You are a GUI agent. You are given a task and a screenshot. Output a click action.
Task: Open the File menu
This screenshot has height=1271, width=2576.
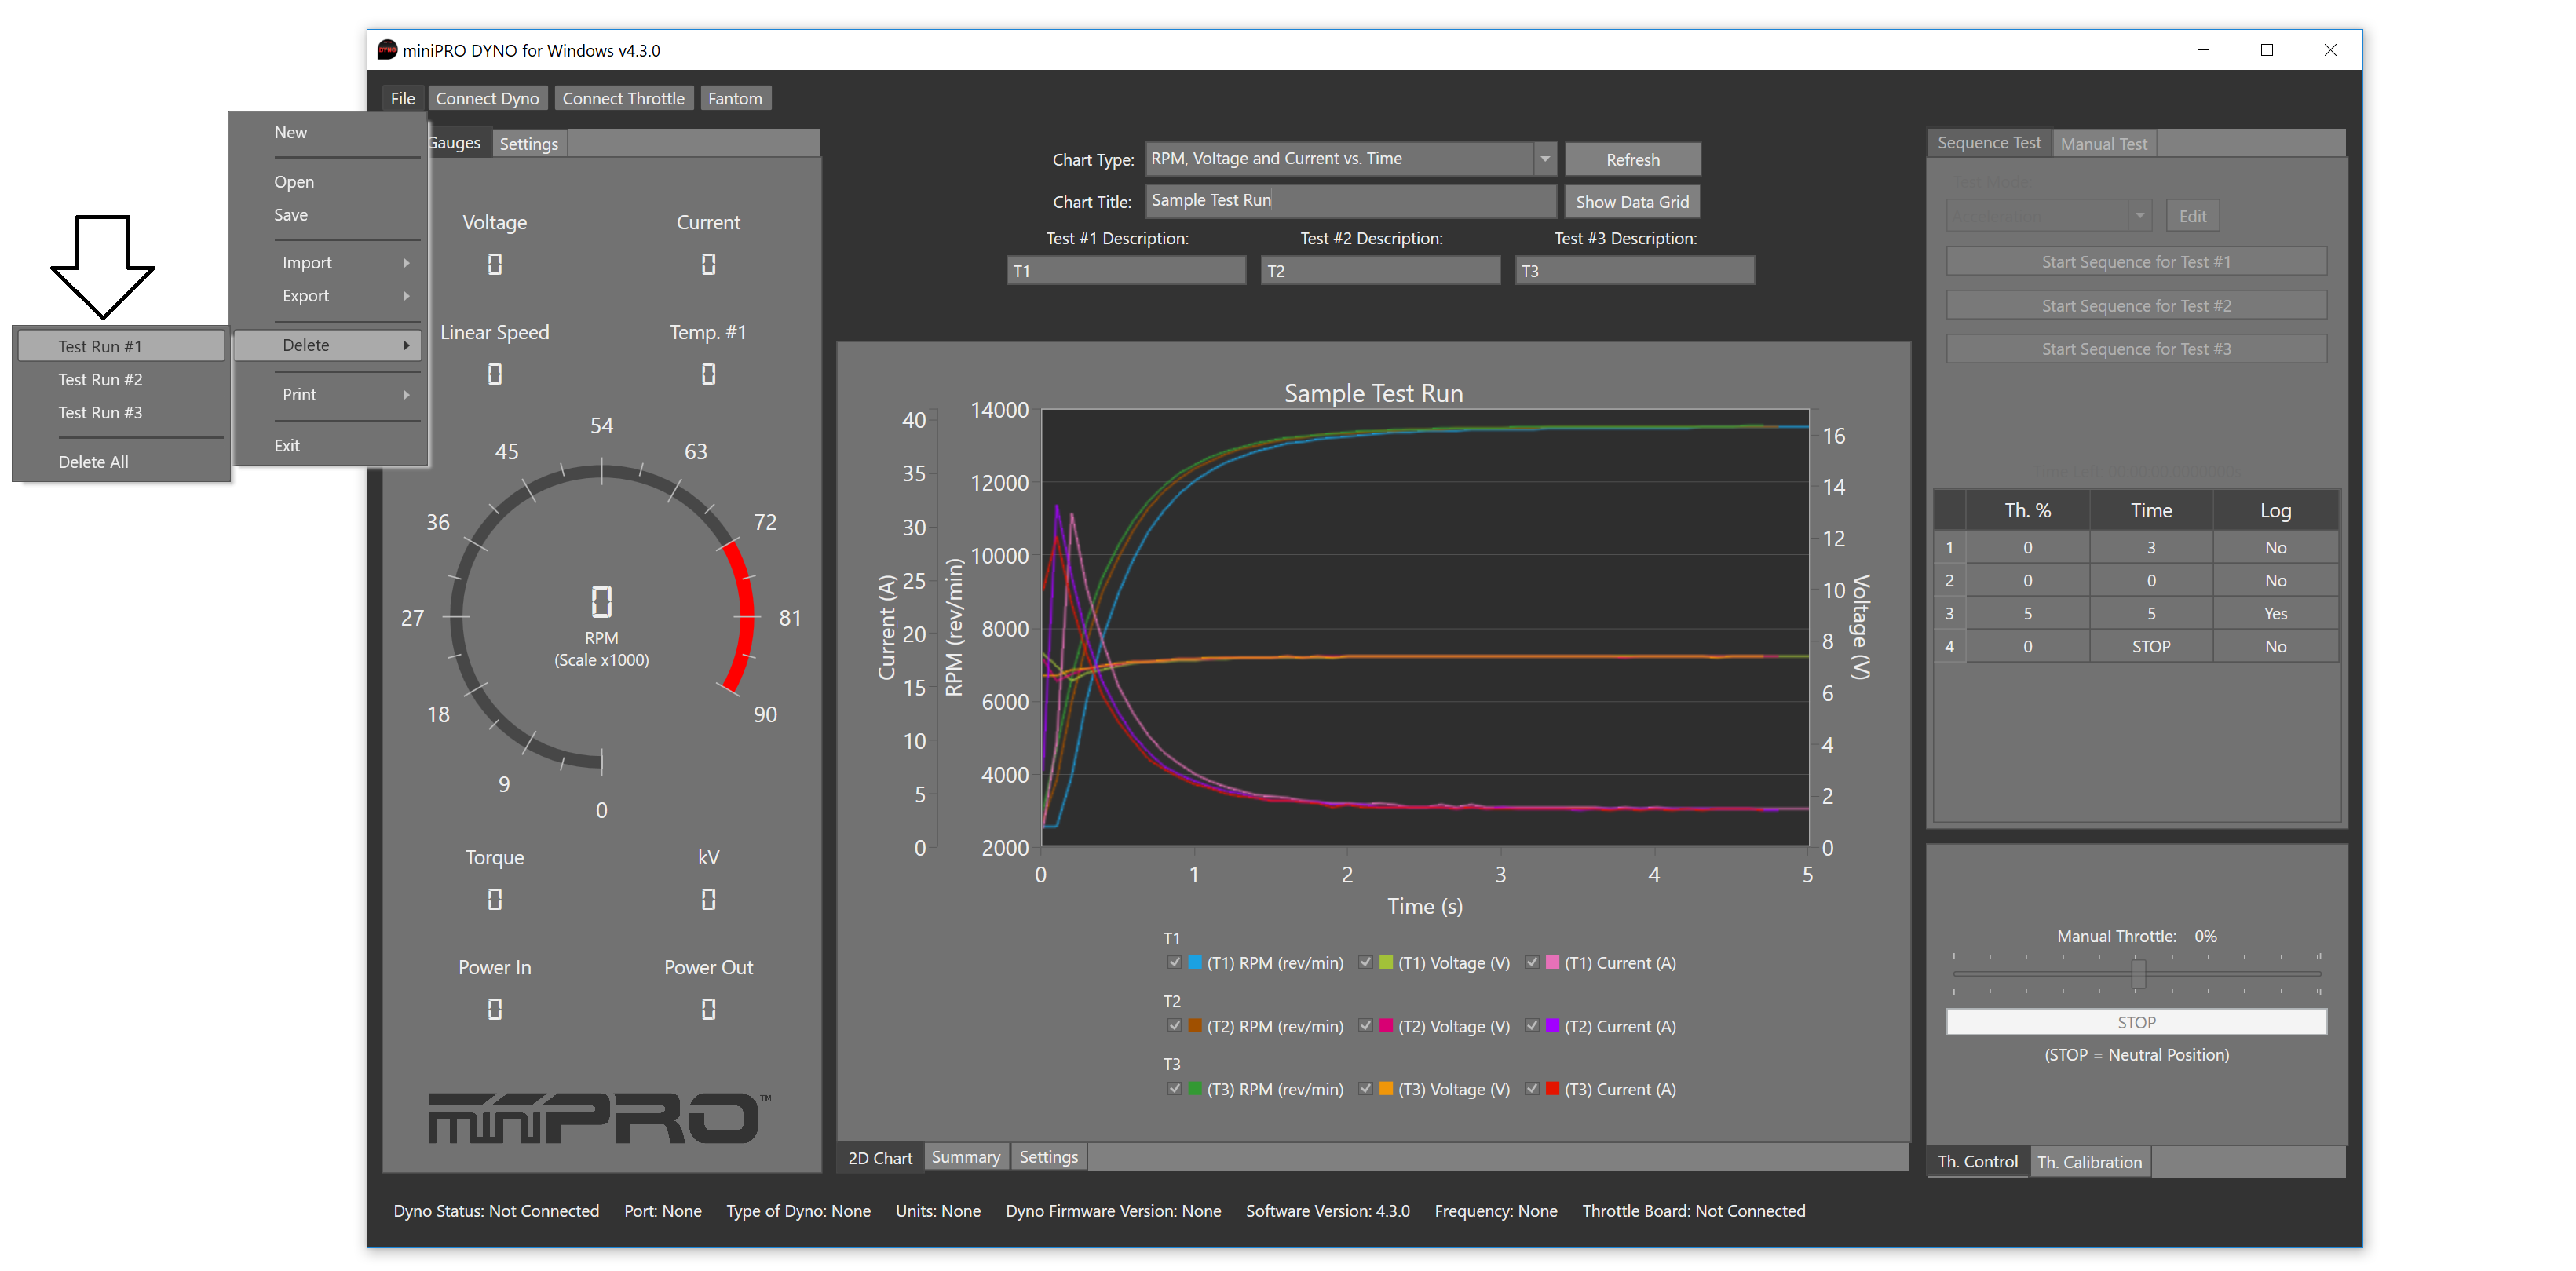tap(403, 98)
